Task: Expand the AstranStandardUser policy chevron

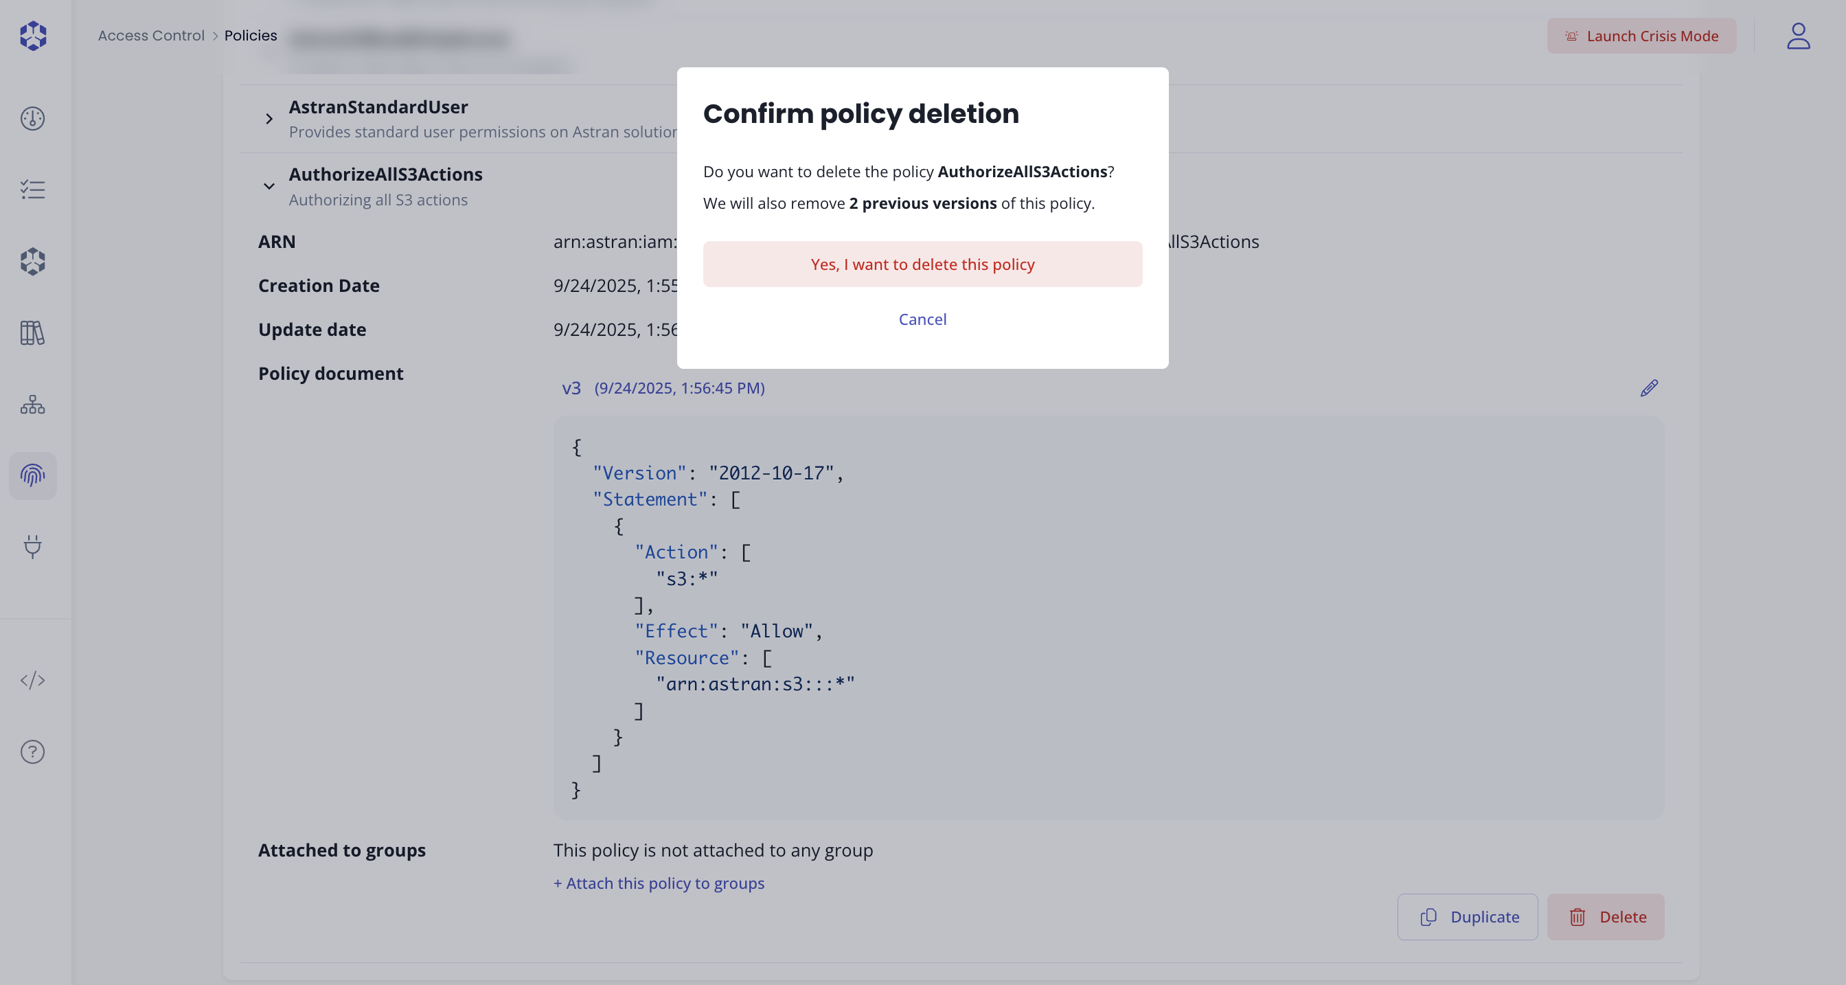Action: [x=269, y=119]
